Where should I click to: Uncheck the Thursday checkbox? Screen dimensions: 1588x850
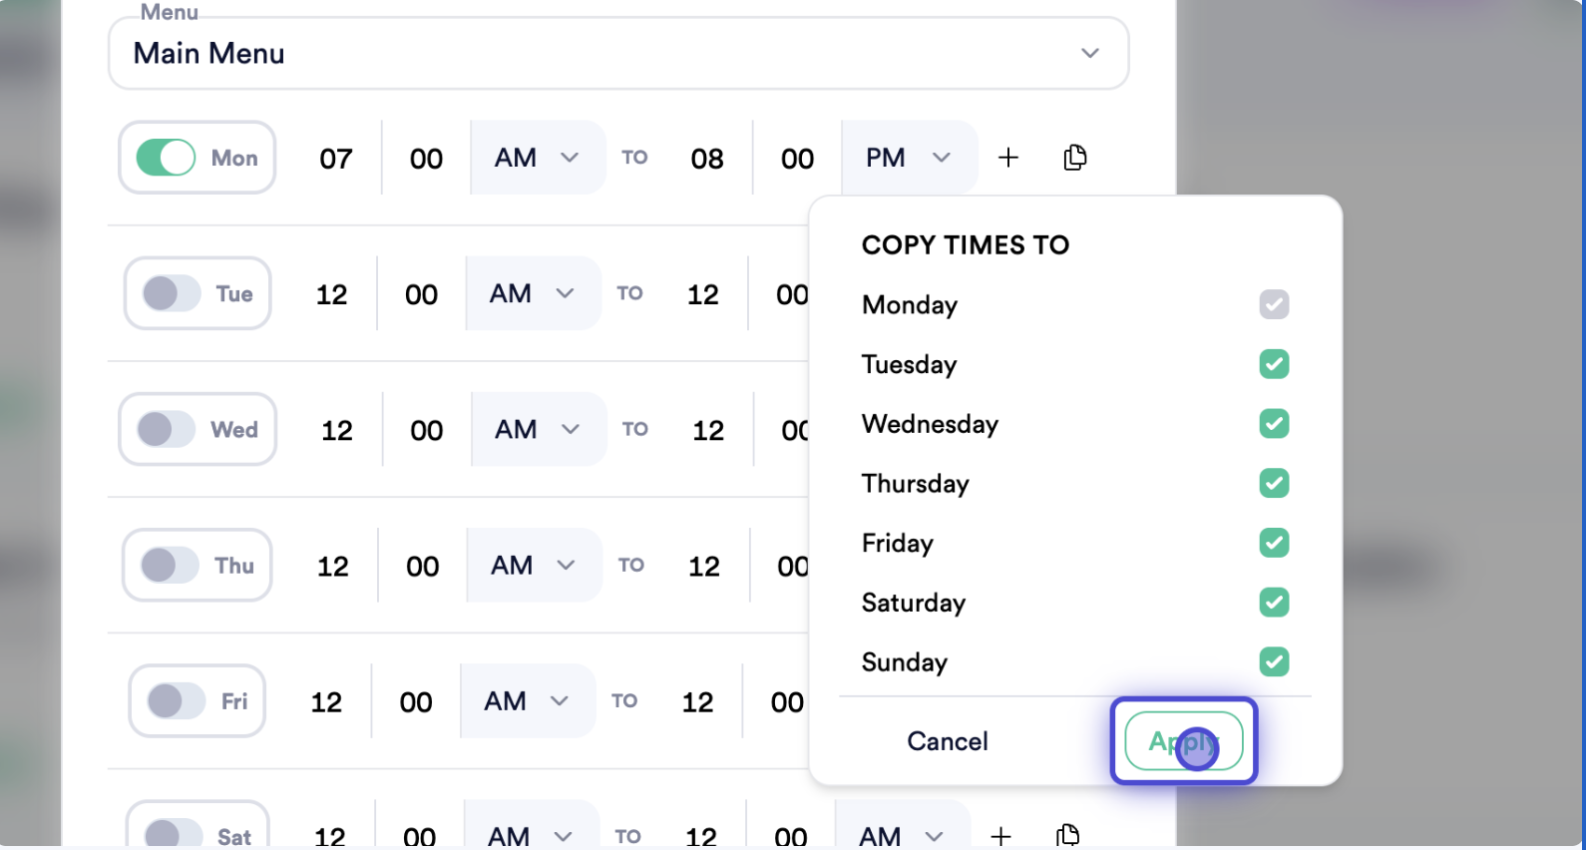(1274, 484)
